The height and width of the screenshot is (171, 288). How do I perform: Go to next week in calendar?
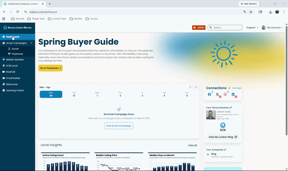[195, 87]
